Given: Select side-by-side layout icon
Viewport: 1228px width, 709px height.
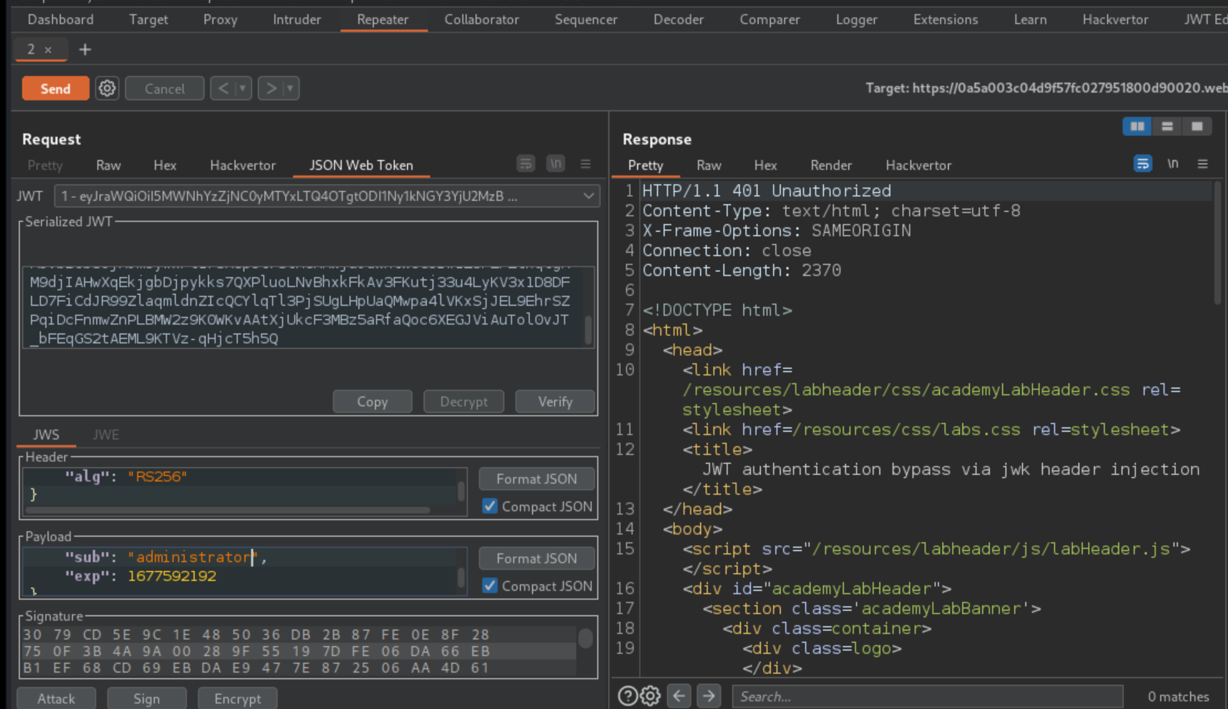Looking at the screenshot, I should click(1137, 127).
